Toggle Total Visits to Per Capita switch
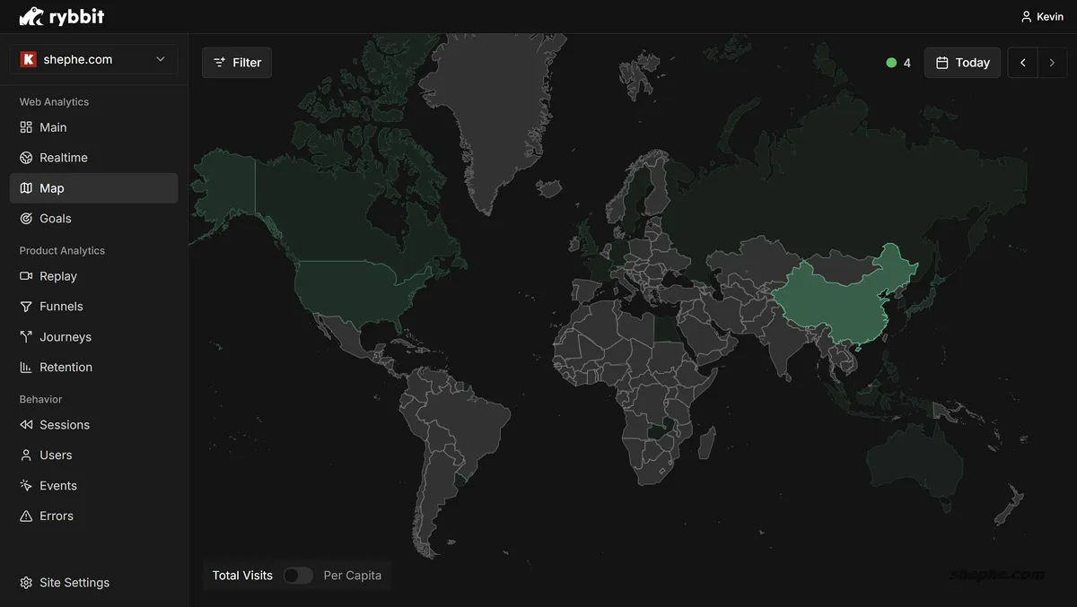Screen dimensions: 1077x607 298,576
